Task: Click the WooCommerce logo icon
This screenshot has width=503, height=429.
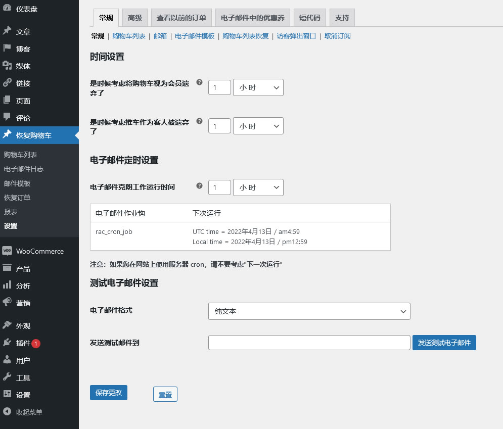Action: coord(7,251)
